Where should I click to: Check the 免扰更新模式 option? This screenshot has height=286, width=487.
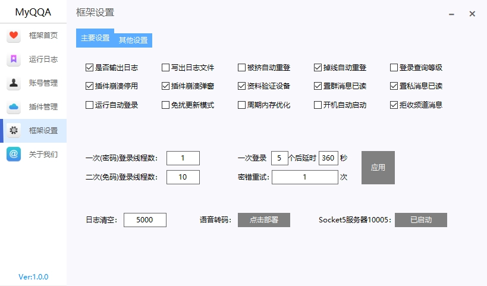click(x=166, y=105)
